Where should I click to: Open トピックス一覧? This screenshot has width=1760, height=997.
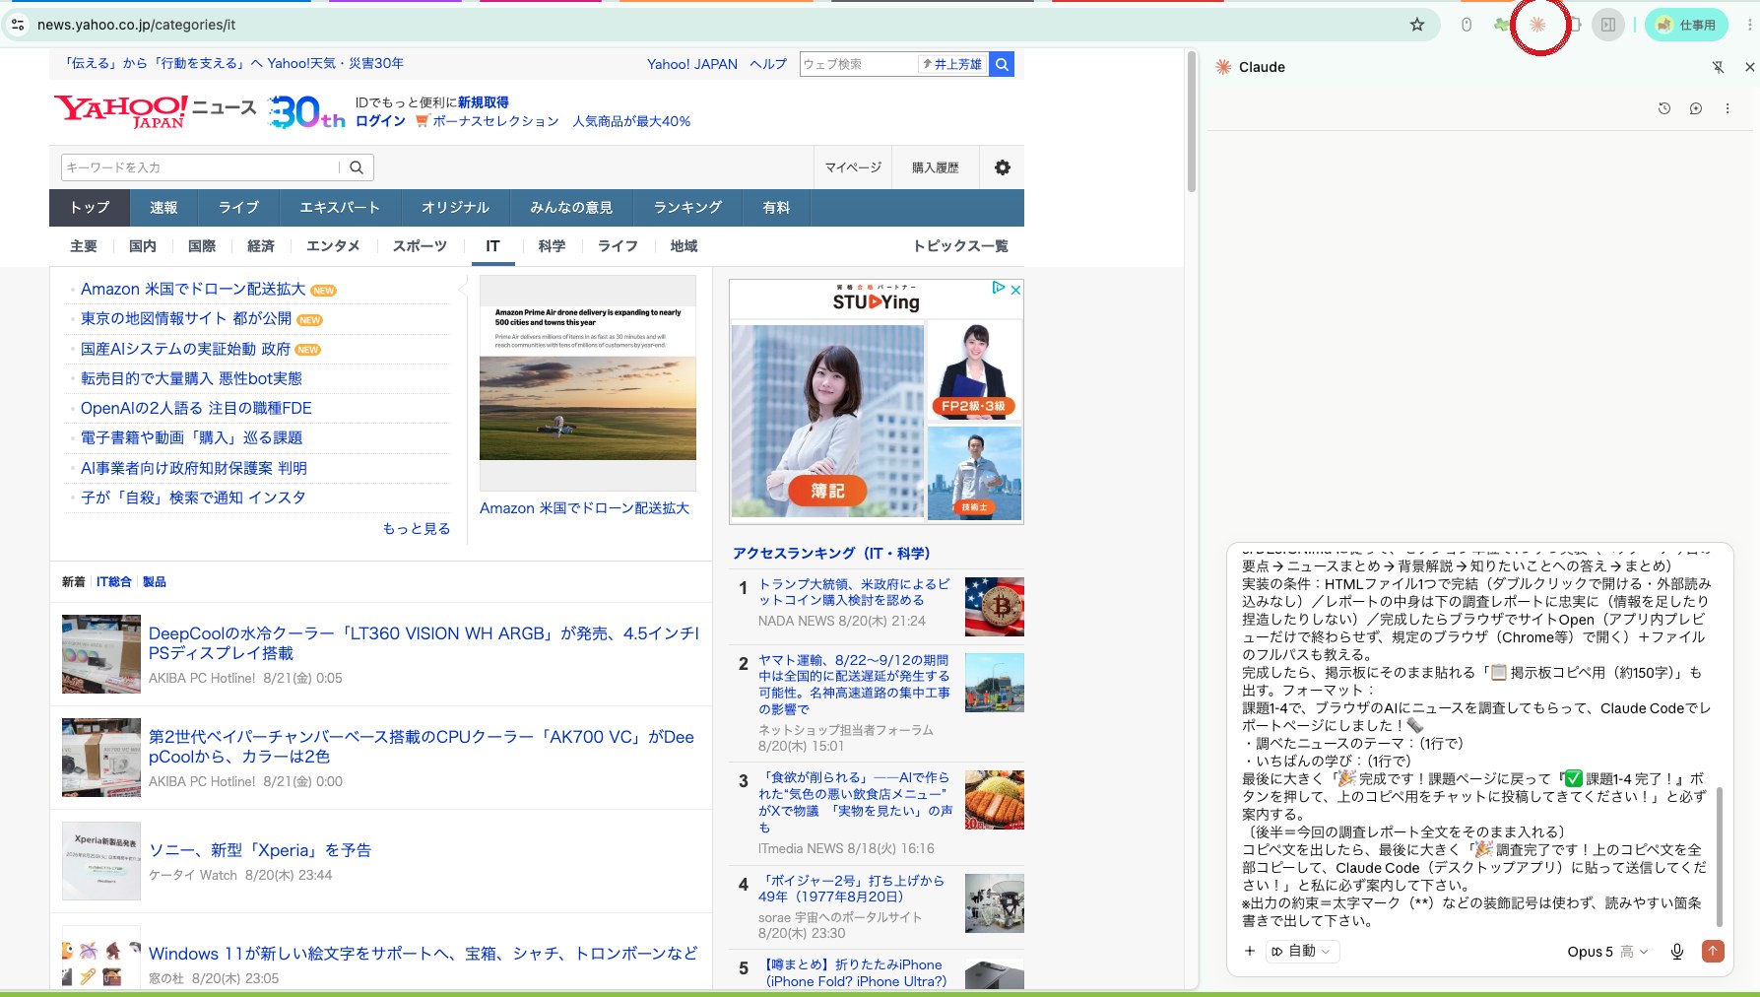pyautogui.click(x=960, y=246)
